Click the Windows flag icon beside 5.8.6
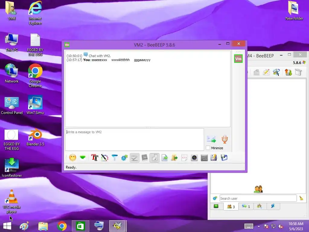 [304, 63]
